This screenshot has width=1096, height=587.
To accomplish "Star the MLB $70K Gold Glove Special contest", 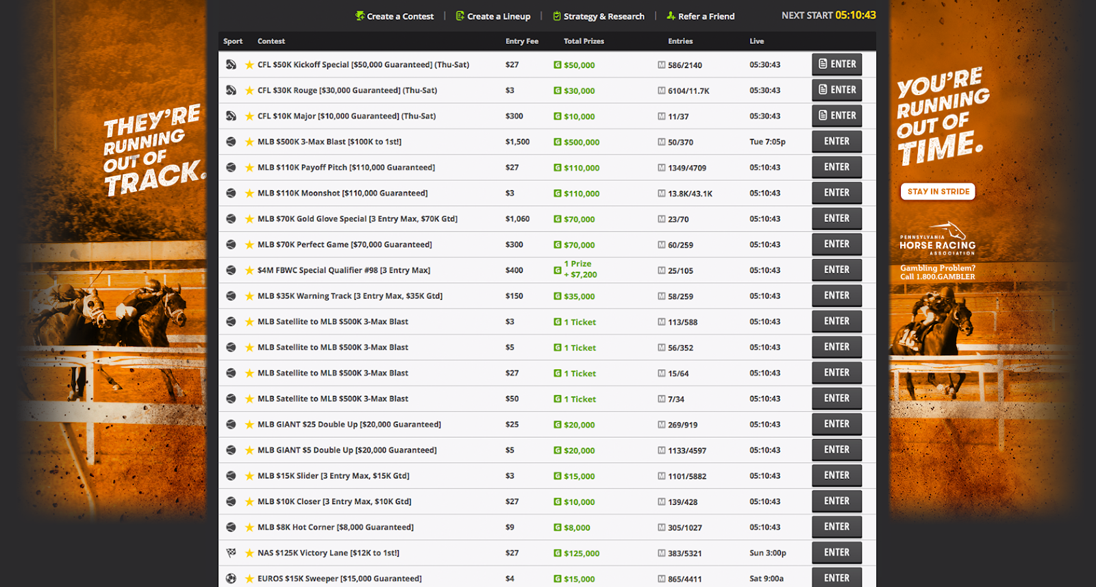I will coord(249,218).
